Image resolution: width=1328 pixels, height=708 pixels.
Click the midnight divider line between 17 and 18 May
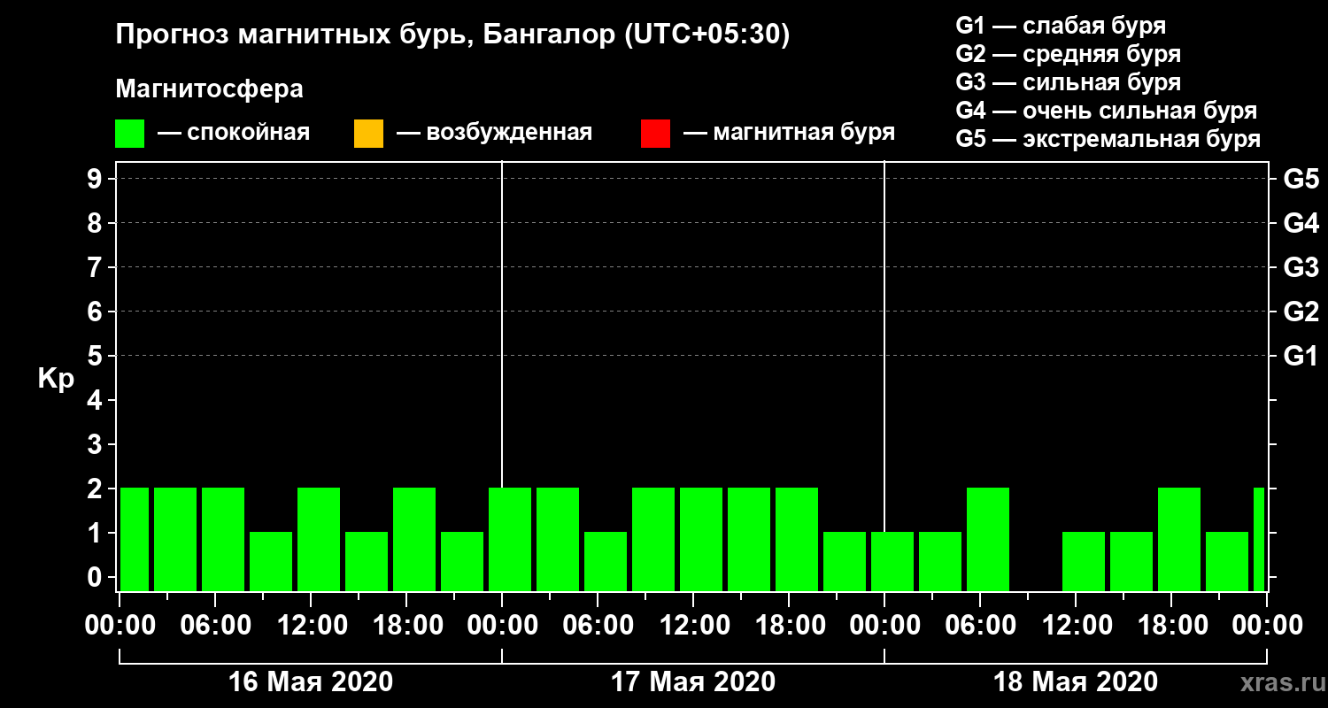[884, 345]
